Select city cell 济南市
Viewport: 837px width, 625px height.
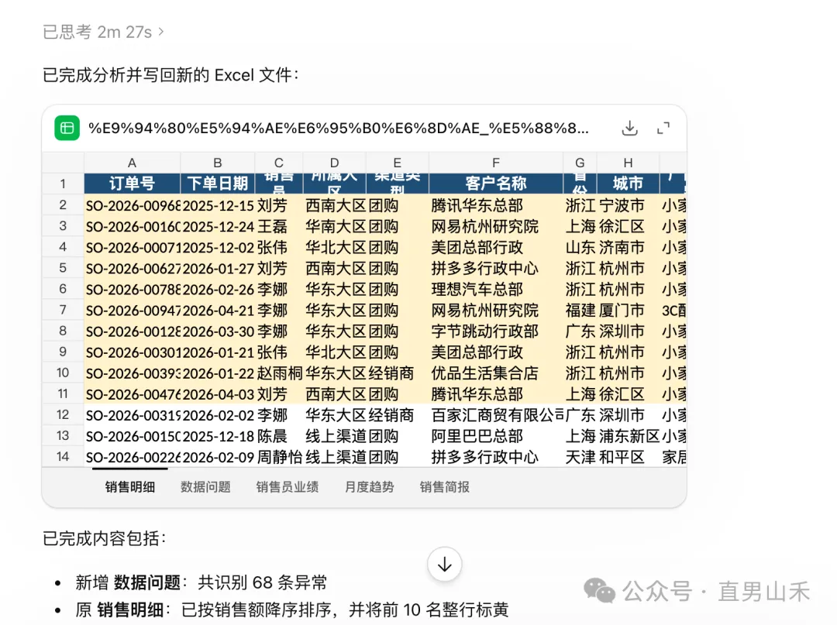pos(629,247)
